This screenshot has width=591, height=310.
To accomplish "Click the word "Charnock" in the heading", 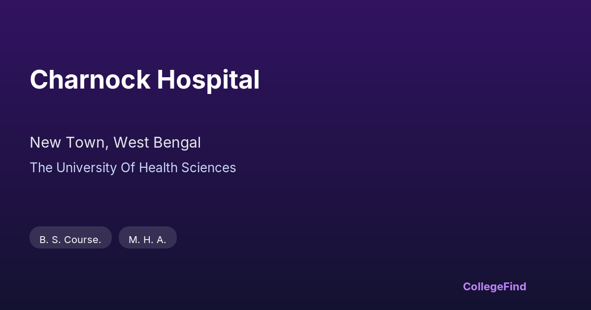I will pos(90,80).
